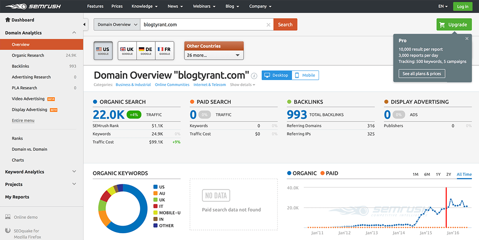Image resolution: width=479 pixels, height=240 pixels.
Task: Click the US legend color swatch
Action: [x=155, y=187]
